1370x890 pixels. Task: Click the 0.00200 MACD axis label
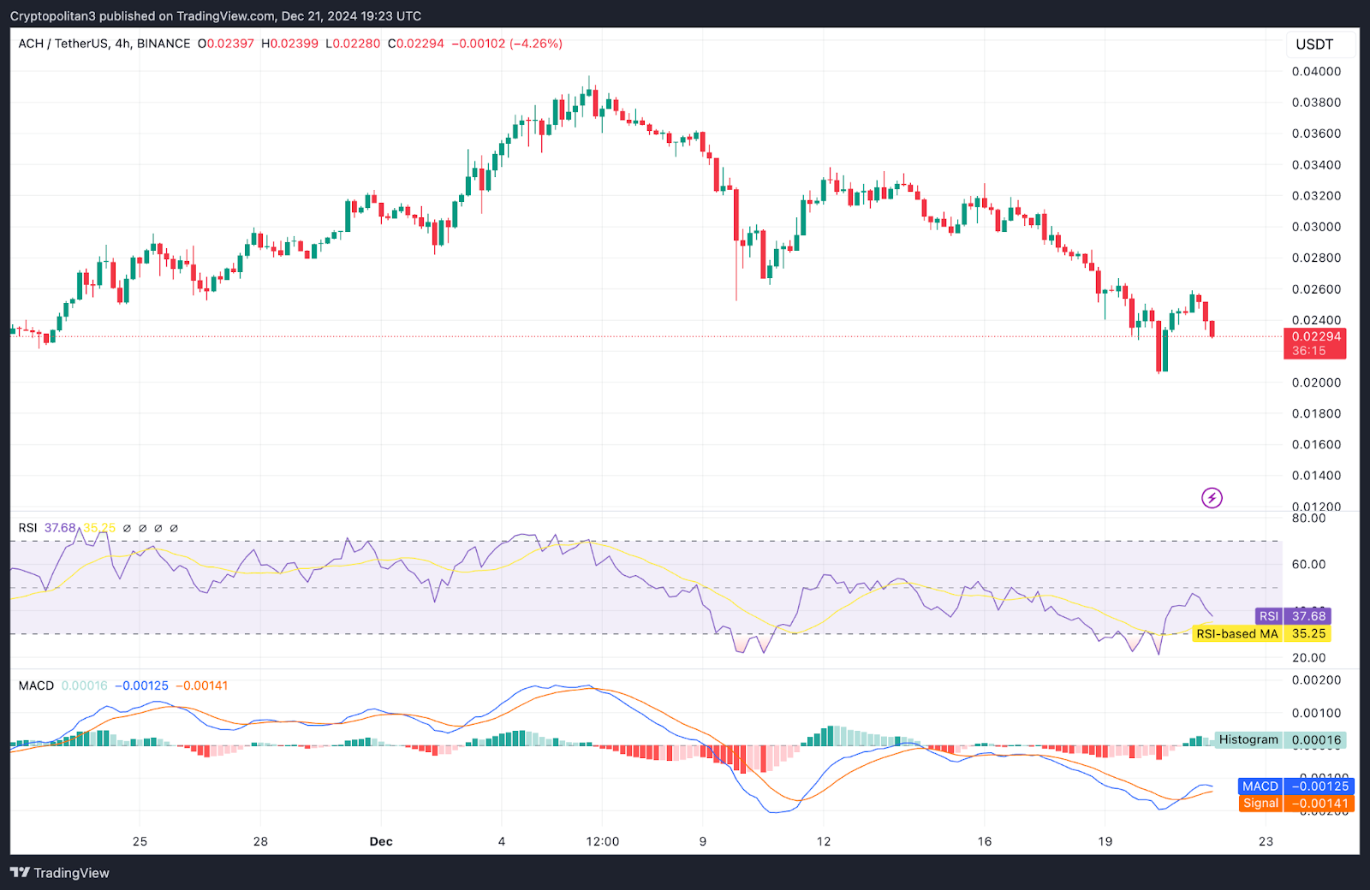coord(1316,680)
